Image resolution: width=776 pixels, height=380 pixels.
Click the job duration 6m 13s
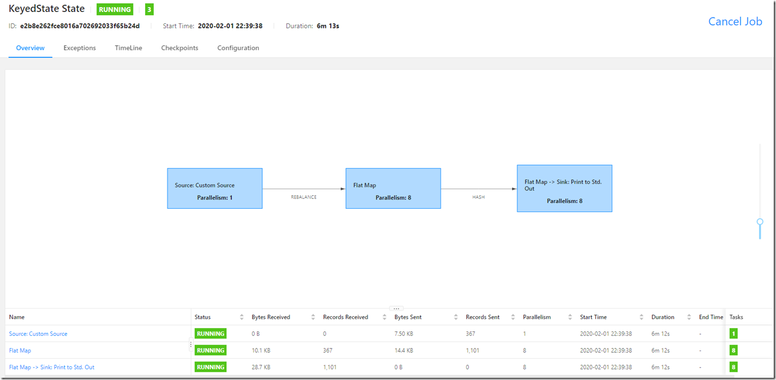[328, 26]
